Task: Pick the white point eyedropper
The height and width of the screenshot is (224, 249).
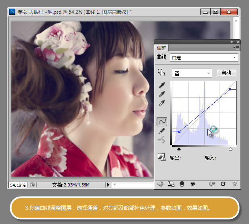Action: (x=162, y=103)
